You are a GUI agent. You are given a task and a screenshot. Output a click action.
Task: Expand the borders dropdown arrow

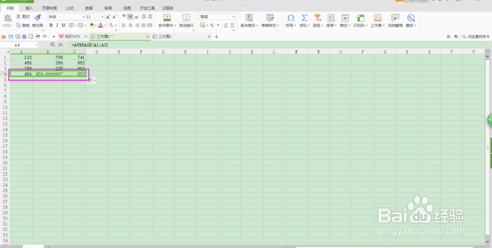(x=76, y=26)
